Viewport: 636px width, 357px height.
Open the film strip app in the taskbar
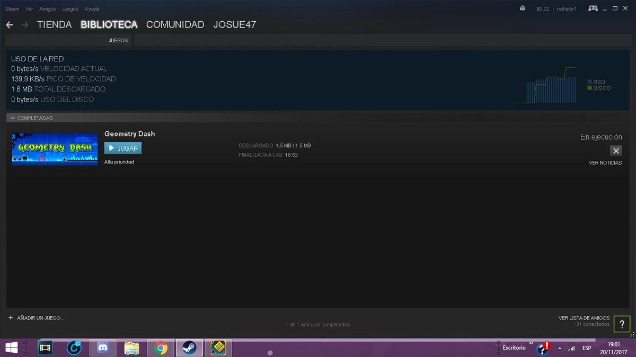pos(46,348)
